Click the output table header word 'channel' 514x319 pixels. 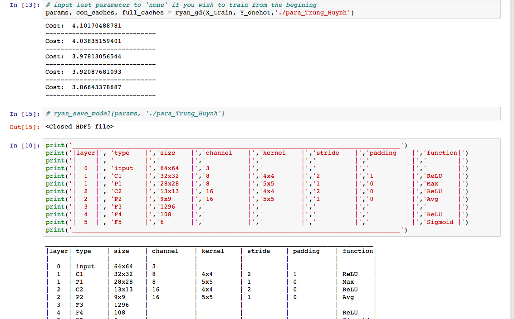coord(165,251)
